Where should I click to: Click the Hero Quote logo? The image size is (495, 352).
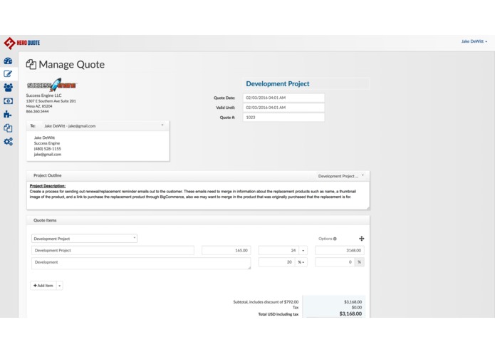pos(22,43)
